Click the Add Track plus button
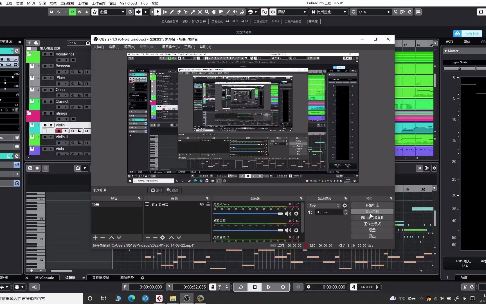This screenshot has height=304, width=486. tap(29, 43)
